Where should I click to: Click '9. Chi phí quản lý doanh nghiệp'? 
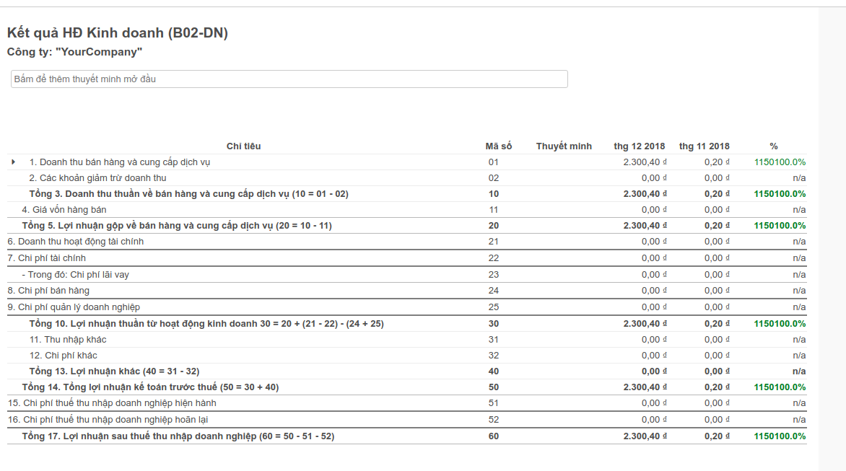coord(74,307)
